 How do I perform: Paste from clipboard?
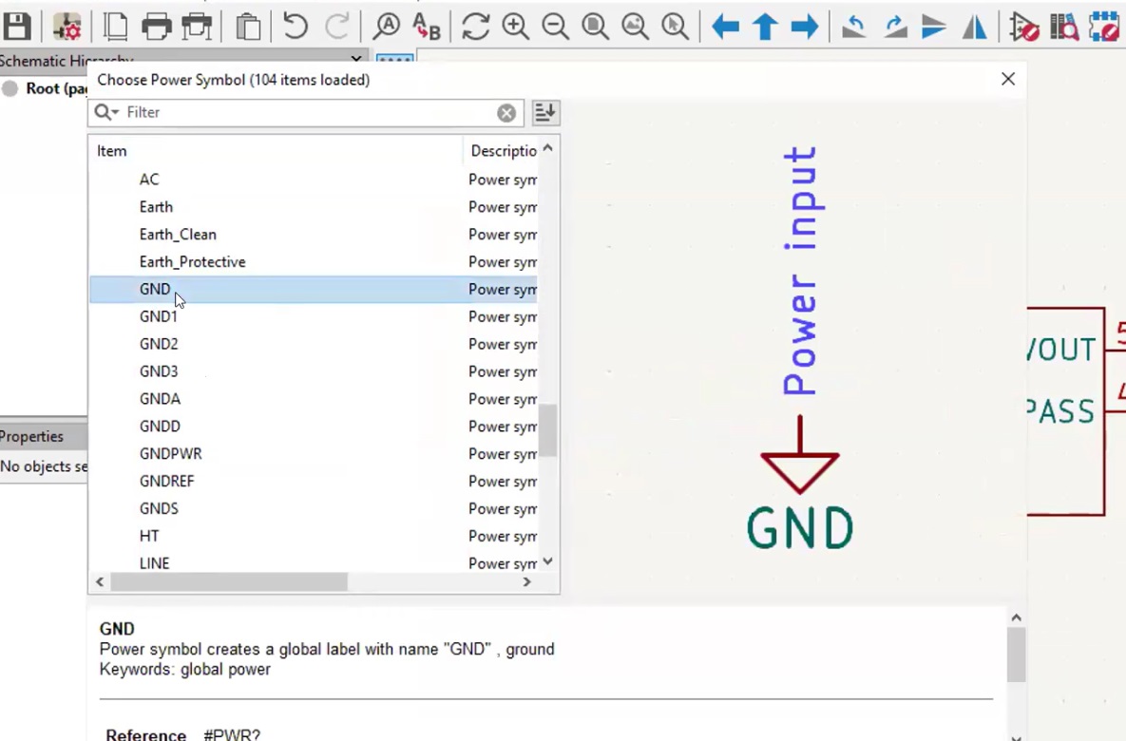(248, 26)
